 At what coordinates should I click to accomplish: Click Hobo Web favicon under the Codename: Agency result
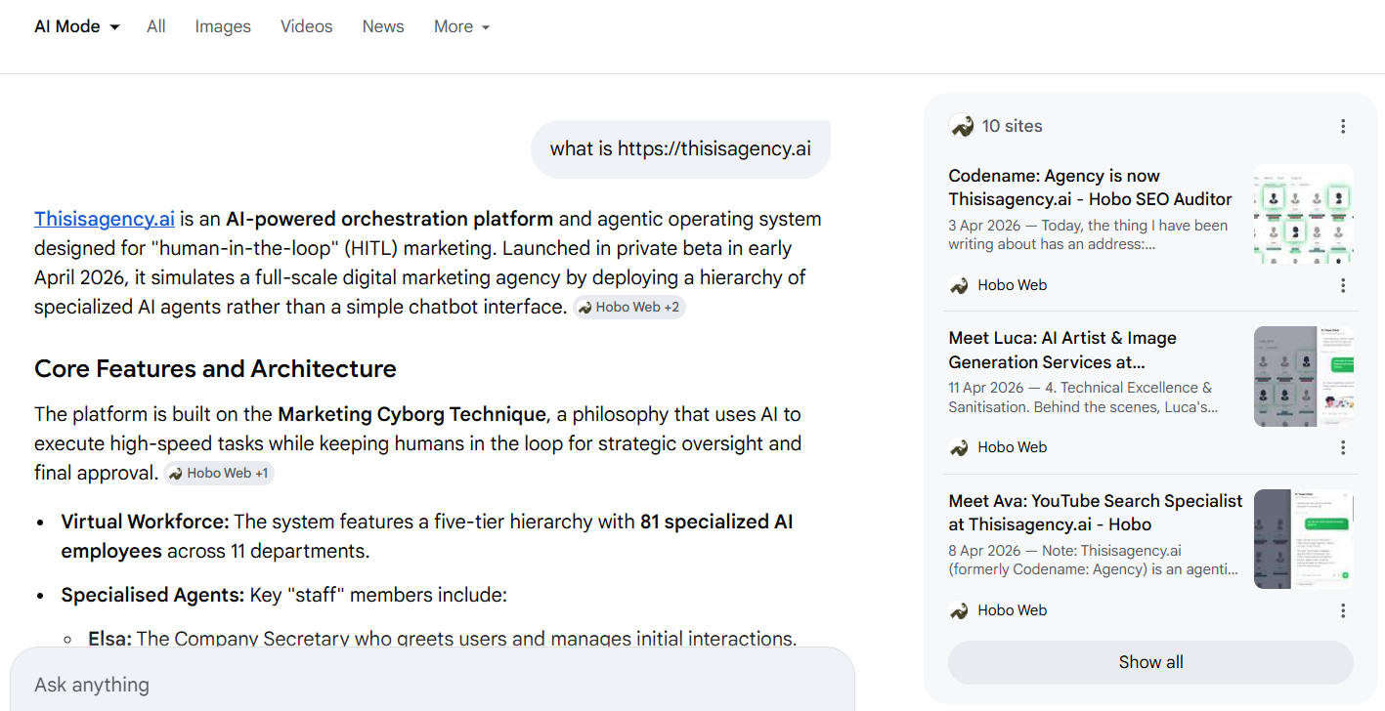(x=960, y=285)
